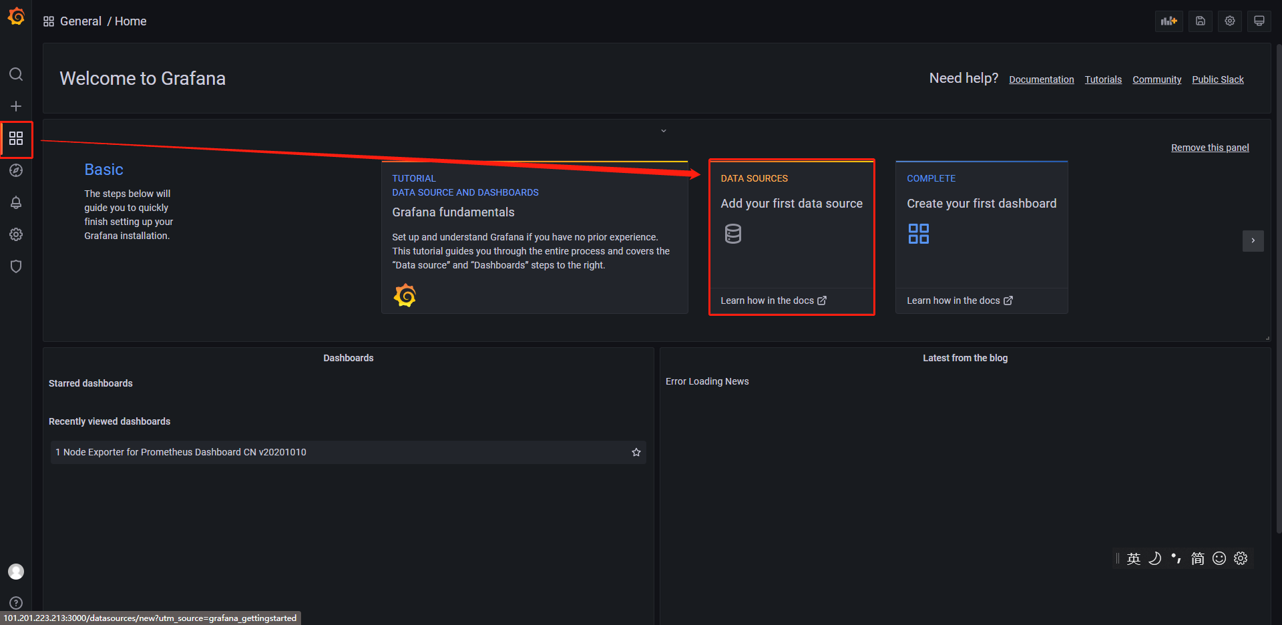Image resolution: width=1282 pixels, height=625 pixels.
Task: Click the Add panel icon in top bar
Action: [x=1169, y=21]
